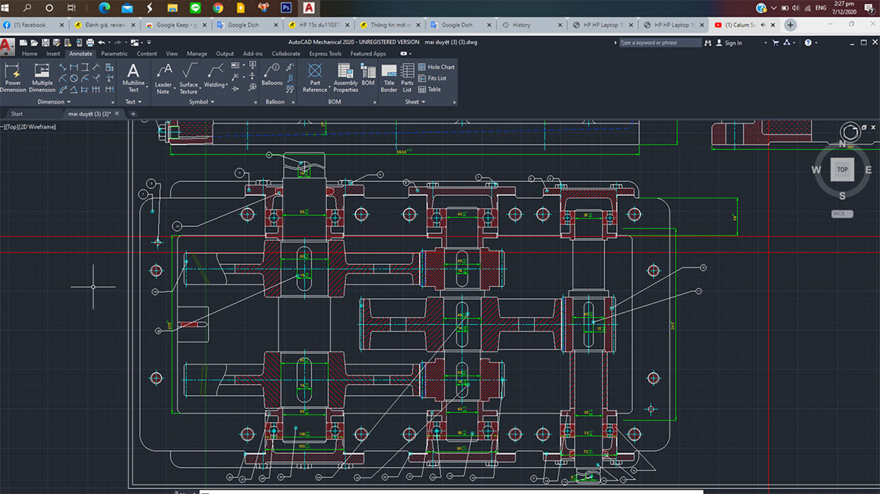Set view to TOP on the ViewCube
This screenshot has height=494, width=880.
pos(841,170)
